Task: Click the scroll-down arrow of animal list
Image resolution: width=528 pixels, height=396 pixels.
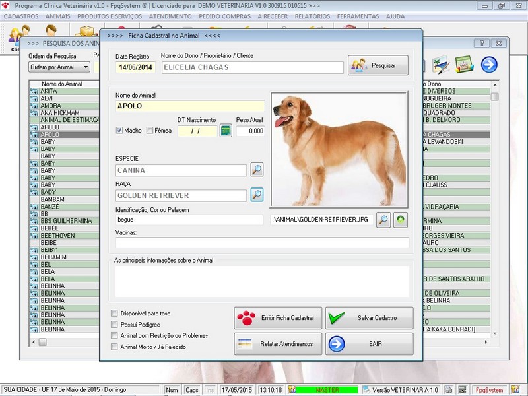Action: pyautogui.click(x=494, y=333)
